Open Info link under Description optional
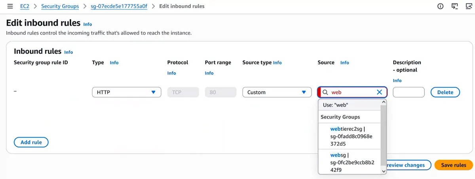 [397, 81]
